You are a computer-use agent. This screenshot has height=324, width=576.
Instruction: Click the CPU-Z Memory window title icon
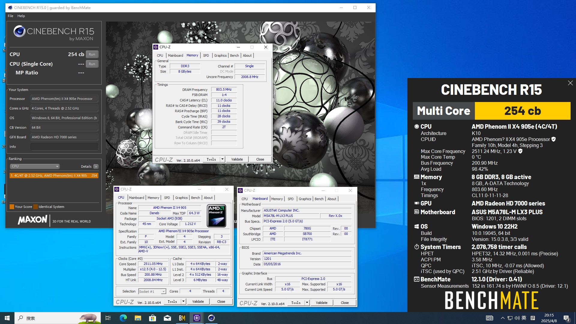(156, 47)
